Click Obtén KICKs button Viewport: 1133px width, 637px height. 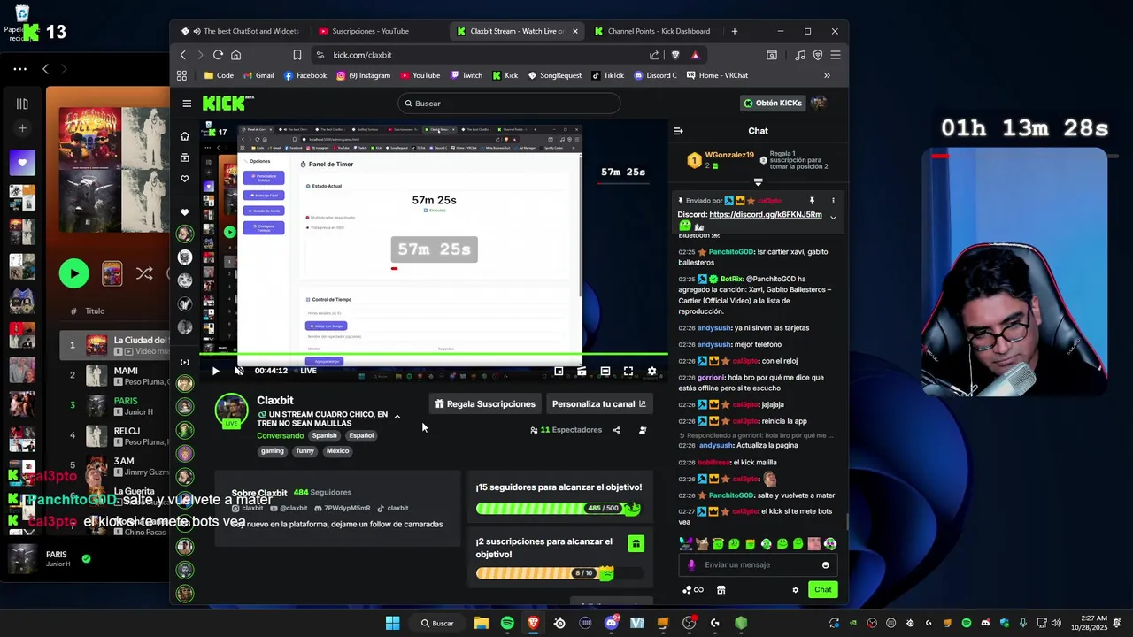pyautogui.click(x=773, y=104)
